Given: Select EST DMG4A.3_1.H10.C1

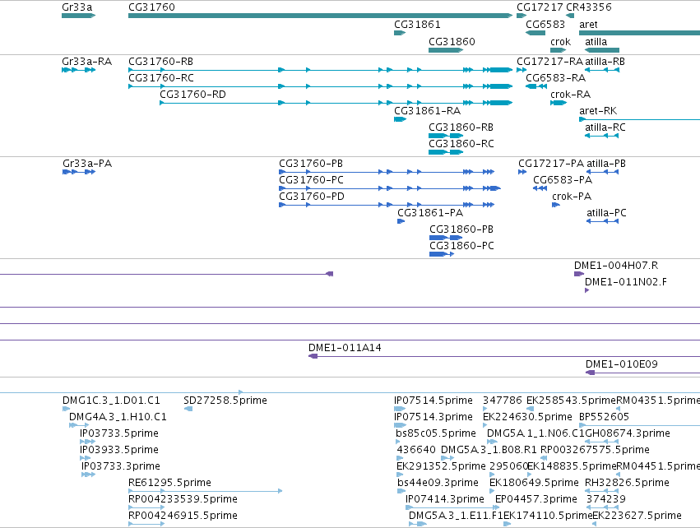Looking at the screenshot, I should click(118, 417).
